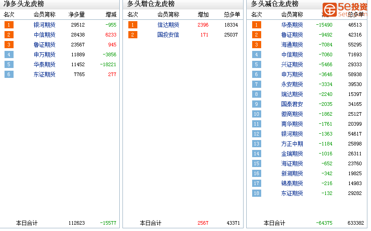Click the red 2396 increase value
The image size is (371, 231).
203,25
